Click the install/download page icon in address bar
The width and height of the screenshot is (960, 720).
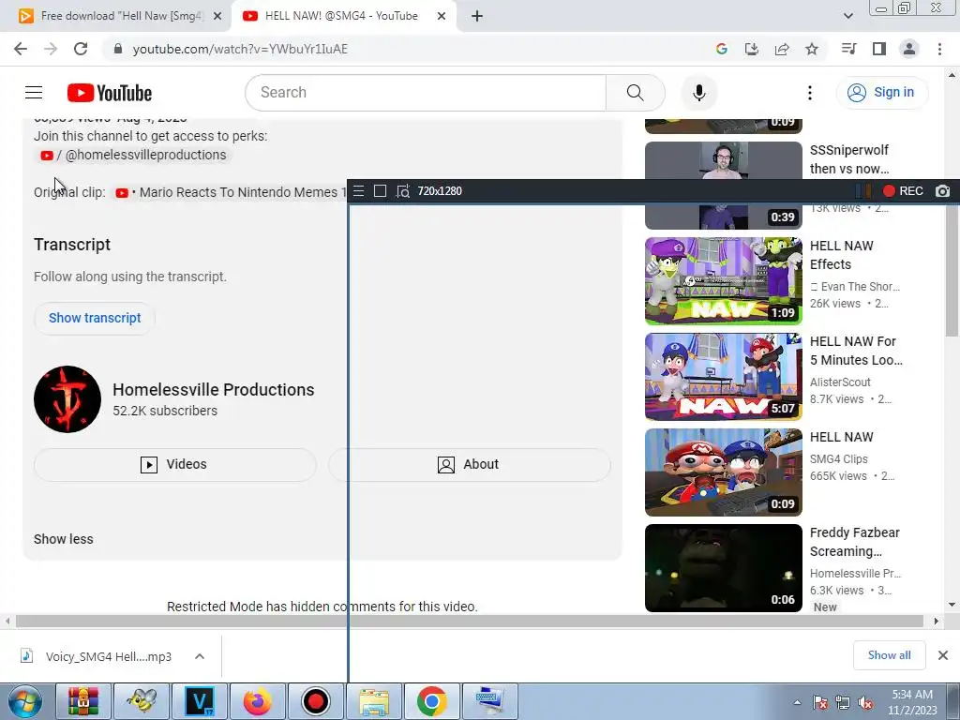coord(751,49)
